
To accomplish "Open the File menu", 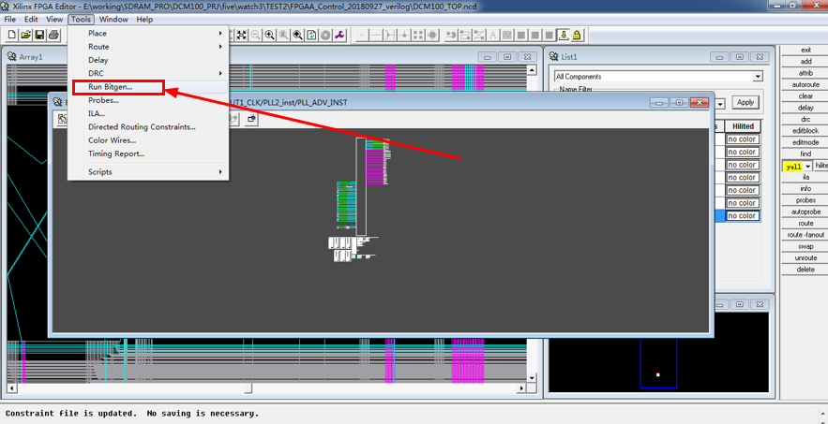I will (10, 20).
